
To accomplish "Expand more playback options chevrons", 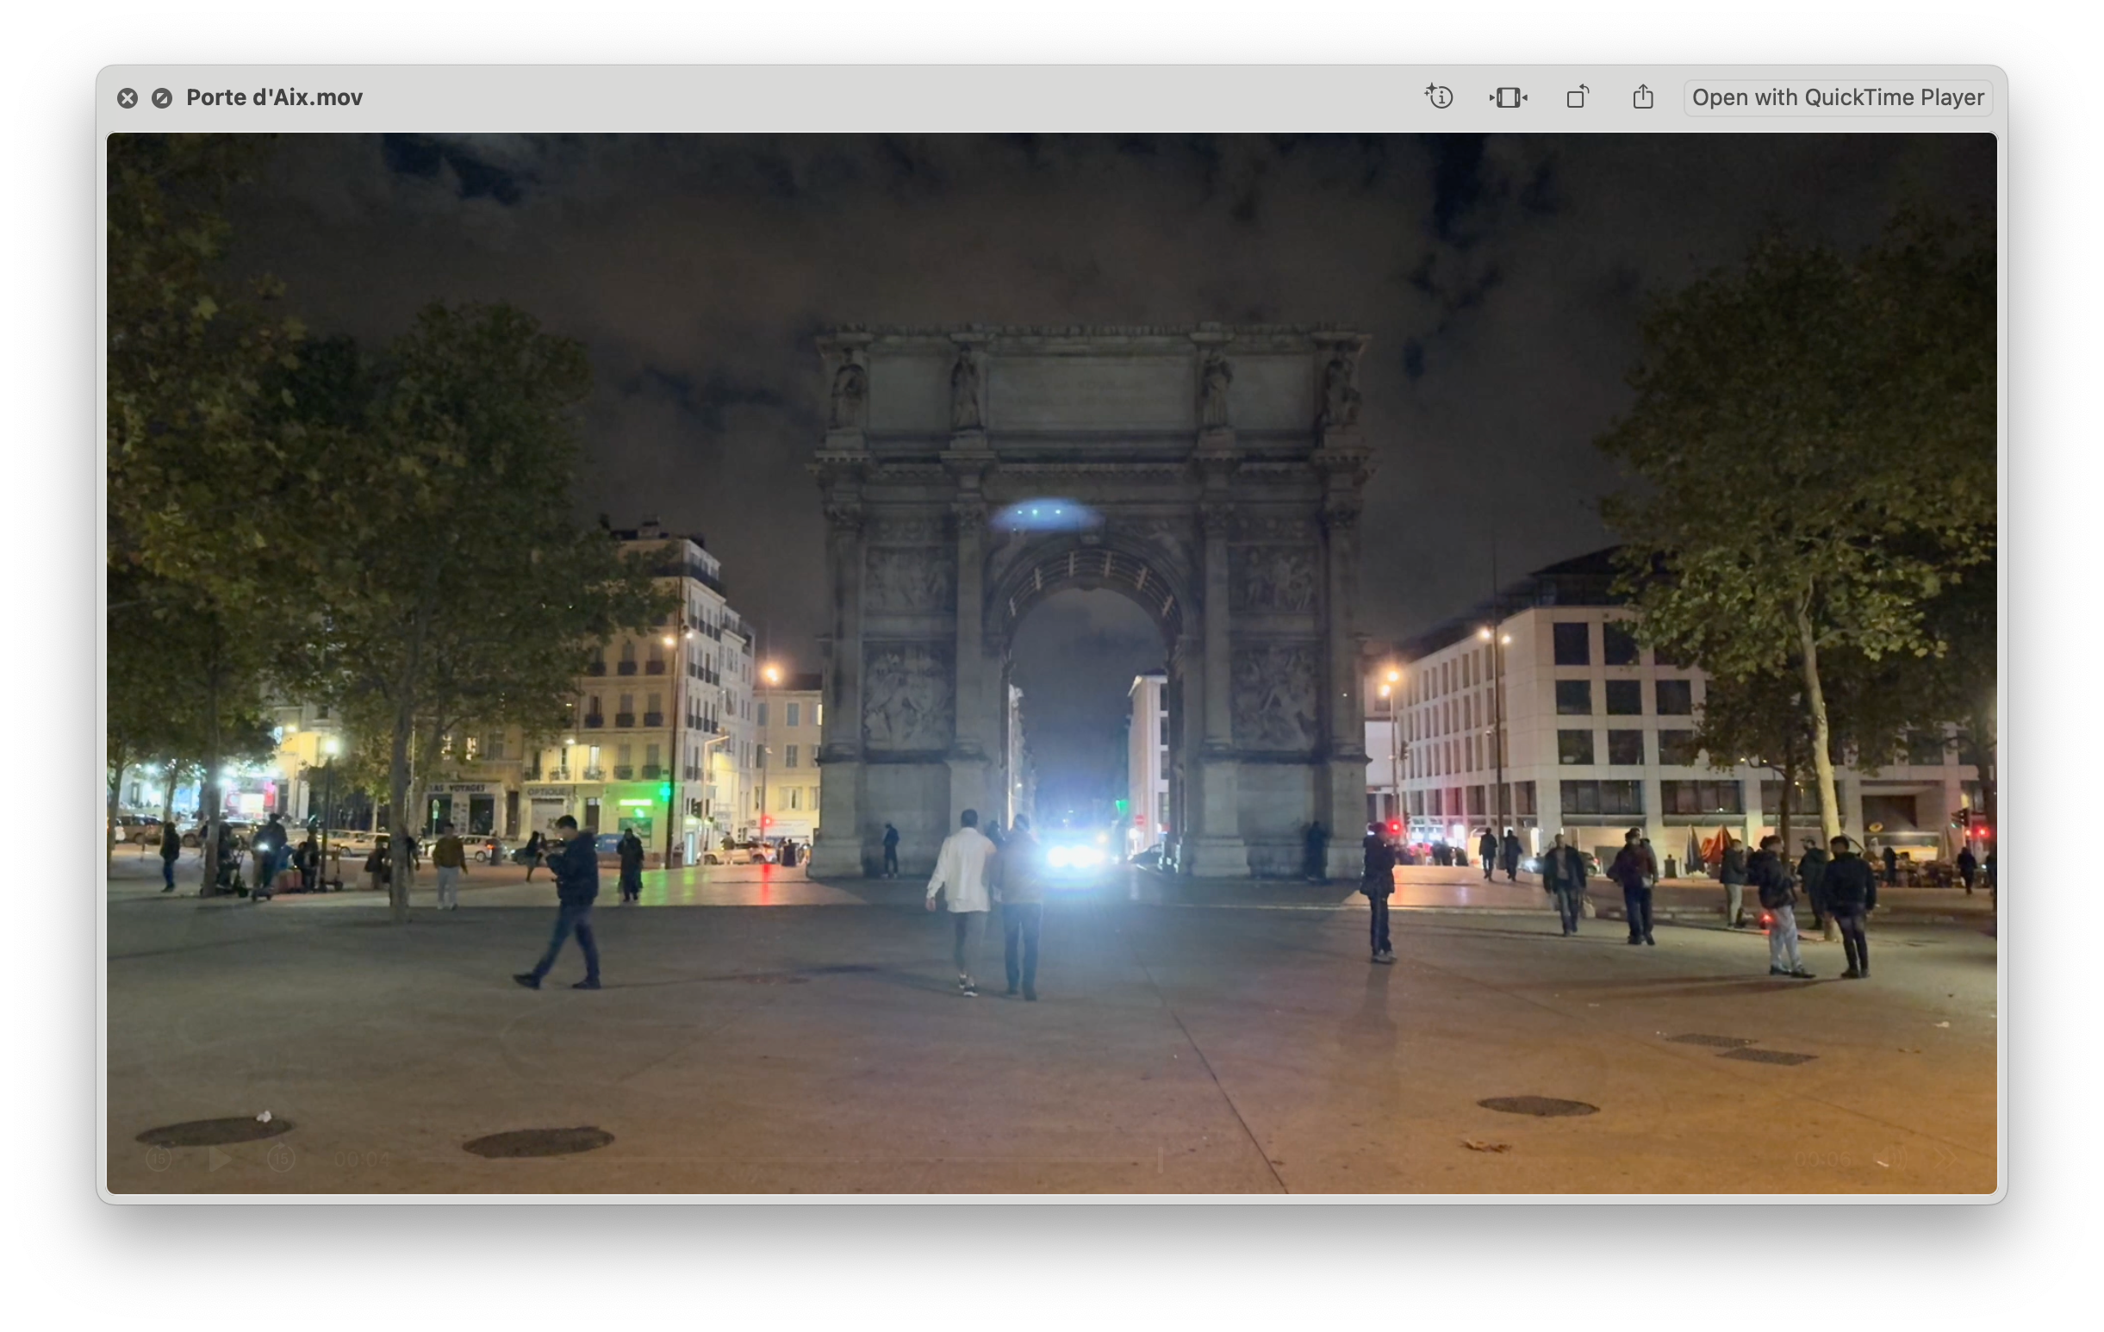I will [1945, 1160].
